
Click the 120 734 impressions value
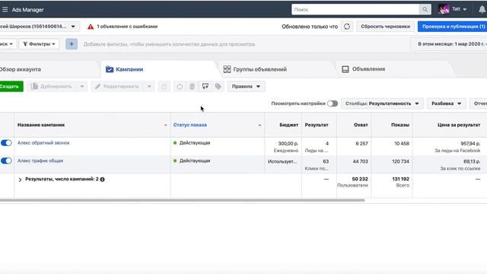tap(400, 161)
